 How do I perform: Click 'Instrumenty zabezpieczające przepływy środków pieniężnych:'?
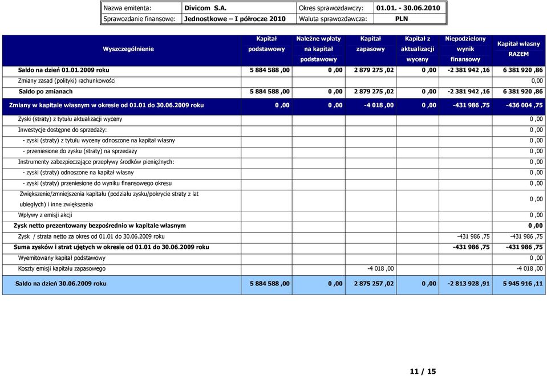click(x=96, y=162)
